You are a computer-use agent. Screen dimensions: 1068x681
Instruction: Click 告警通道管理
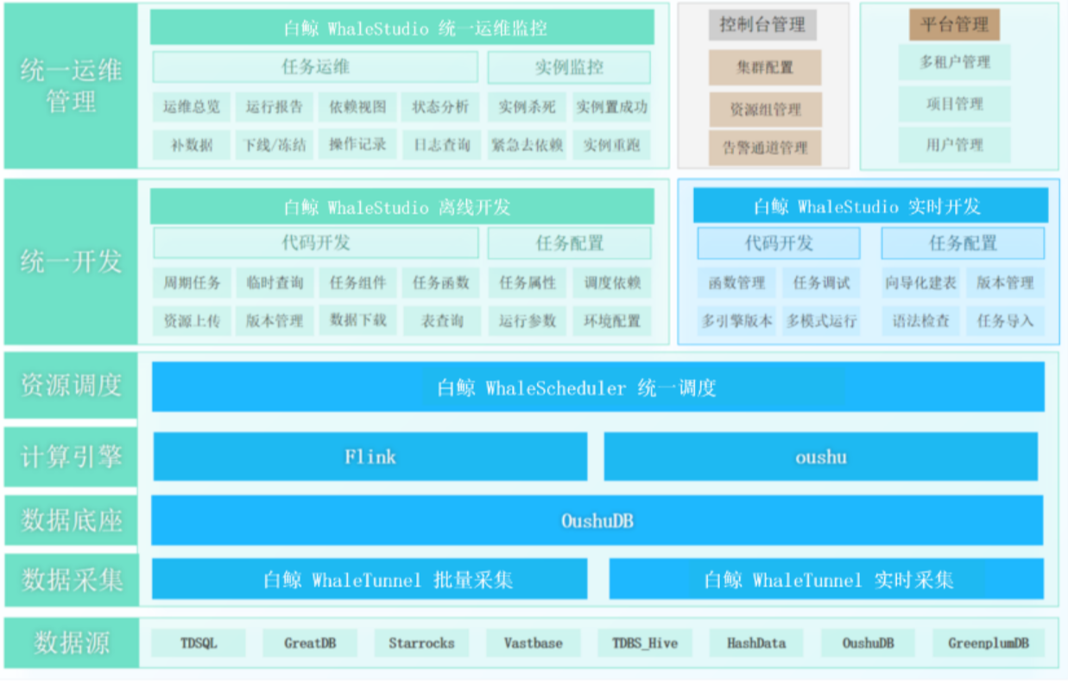coord(765,148)
